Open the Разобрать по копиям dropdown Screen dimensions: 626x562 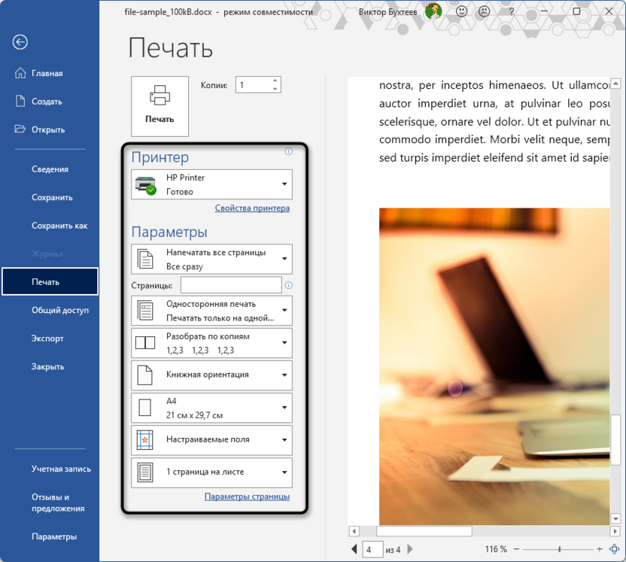pyautogui.click(x=211, y=343)
